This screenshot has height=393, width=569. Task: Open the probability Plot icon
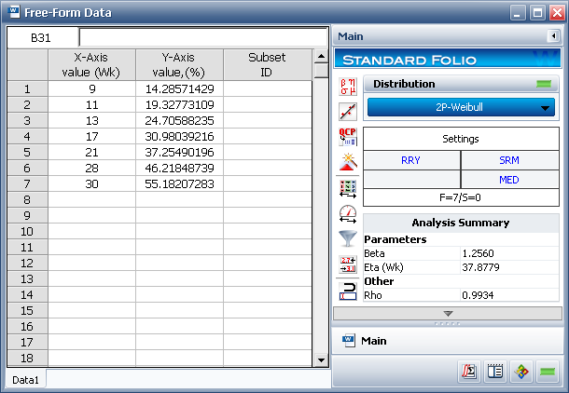347,112
